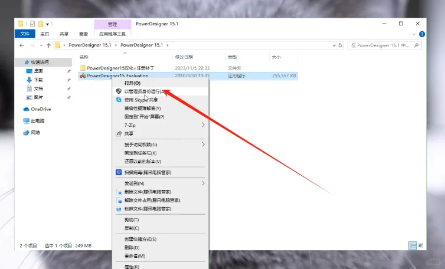The image size is (445, 269).
Task: Choose 兼容性疑难解答(Y) menu entry
Action: click(161, 108)
